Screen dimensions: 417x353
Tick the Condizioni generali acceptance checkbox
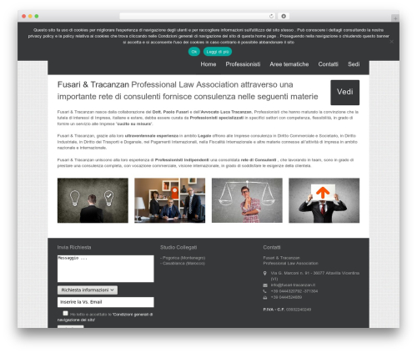(x=65, y=313)
